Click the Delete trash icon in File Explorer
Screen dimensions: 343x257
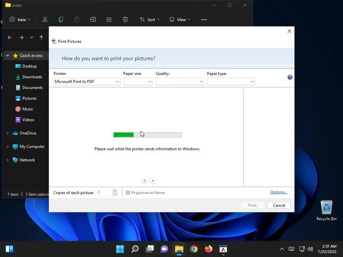tap(125, 19)
